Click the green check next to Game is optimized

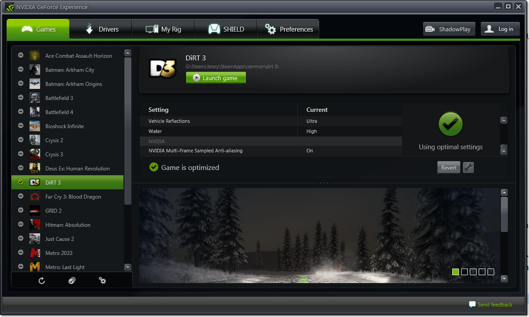coord(153,167)
